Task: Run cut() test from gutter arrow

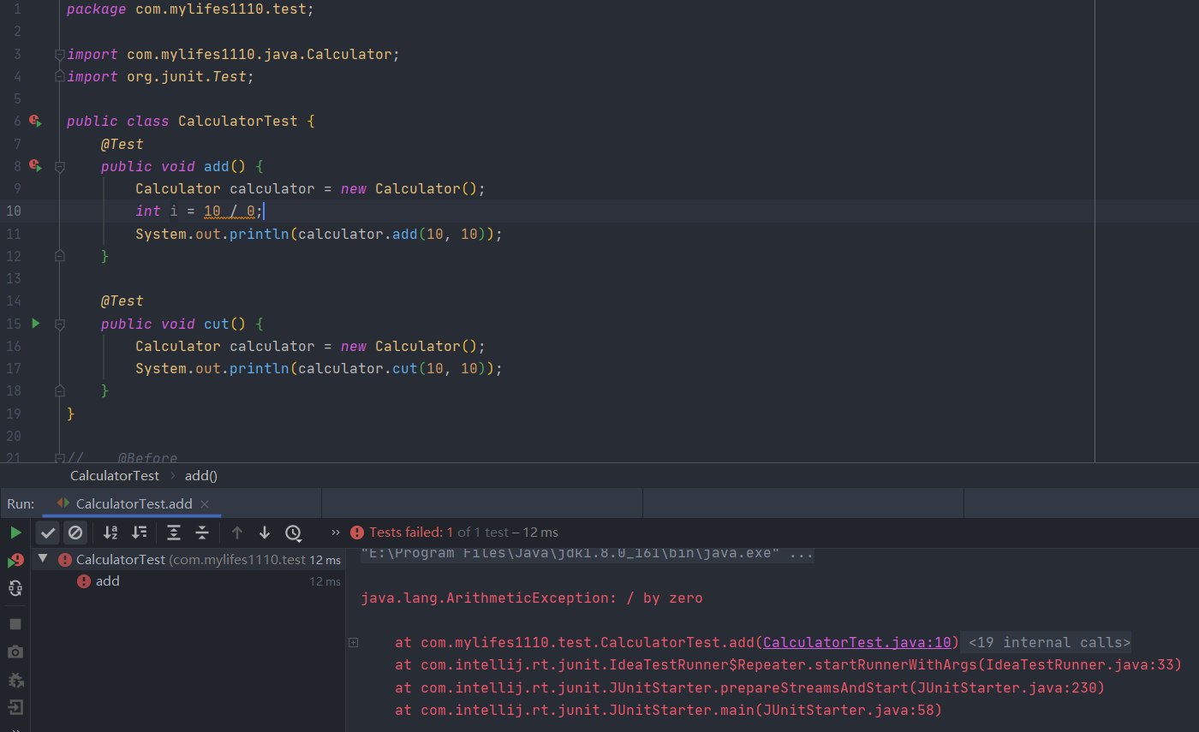Action: click(x=35, y=324)
